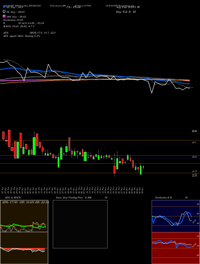This screenshot has height=264, width=200.
Task: Click the 'Stochastics: 33.88' readout
Action: pyautogui.click(x=13, y=20)
